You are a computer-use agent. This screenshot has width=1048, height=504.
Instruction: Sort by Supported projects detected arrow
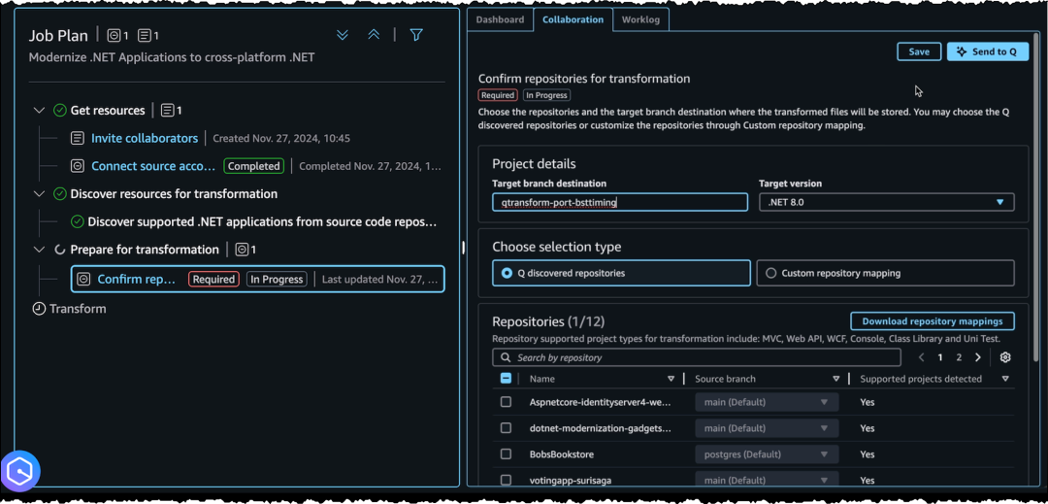click(1005, 379)
